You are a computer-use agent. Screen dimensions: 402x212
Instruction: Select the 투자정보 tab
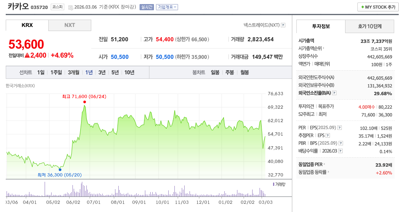coord(321,26)
